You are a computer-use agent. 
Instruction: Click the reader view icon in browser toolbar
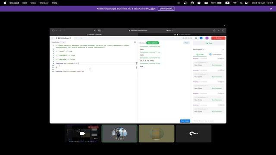(x=100, y=31)
